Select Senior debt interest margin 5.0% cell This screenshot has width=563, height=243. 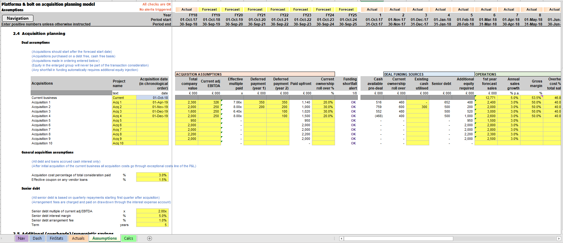pyautogui.click(x=152, y=216)
